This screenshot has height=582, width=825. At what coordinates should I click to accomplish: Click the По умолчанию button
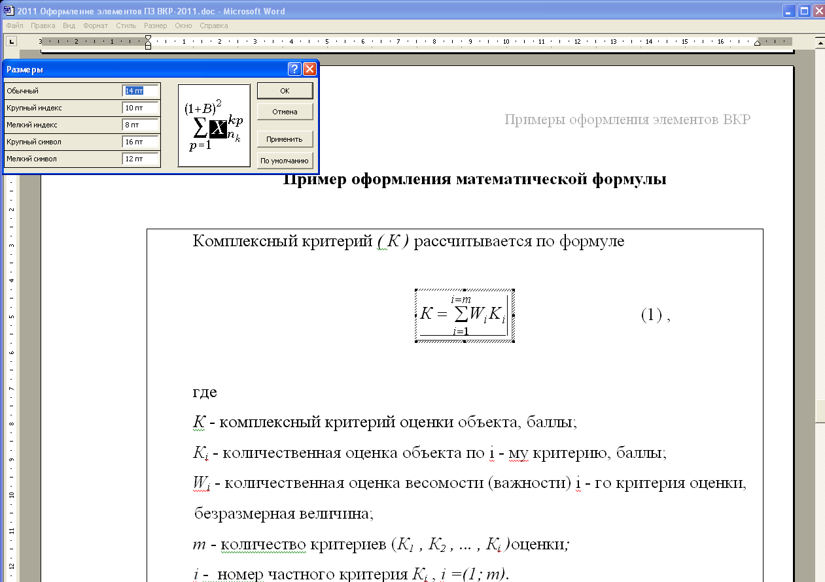(x=285, y=160)
